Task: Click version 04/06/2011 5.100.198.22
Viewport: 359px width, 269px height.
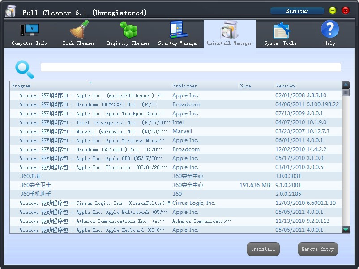Action: [x=307, y=104]
